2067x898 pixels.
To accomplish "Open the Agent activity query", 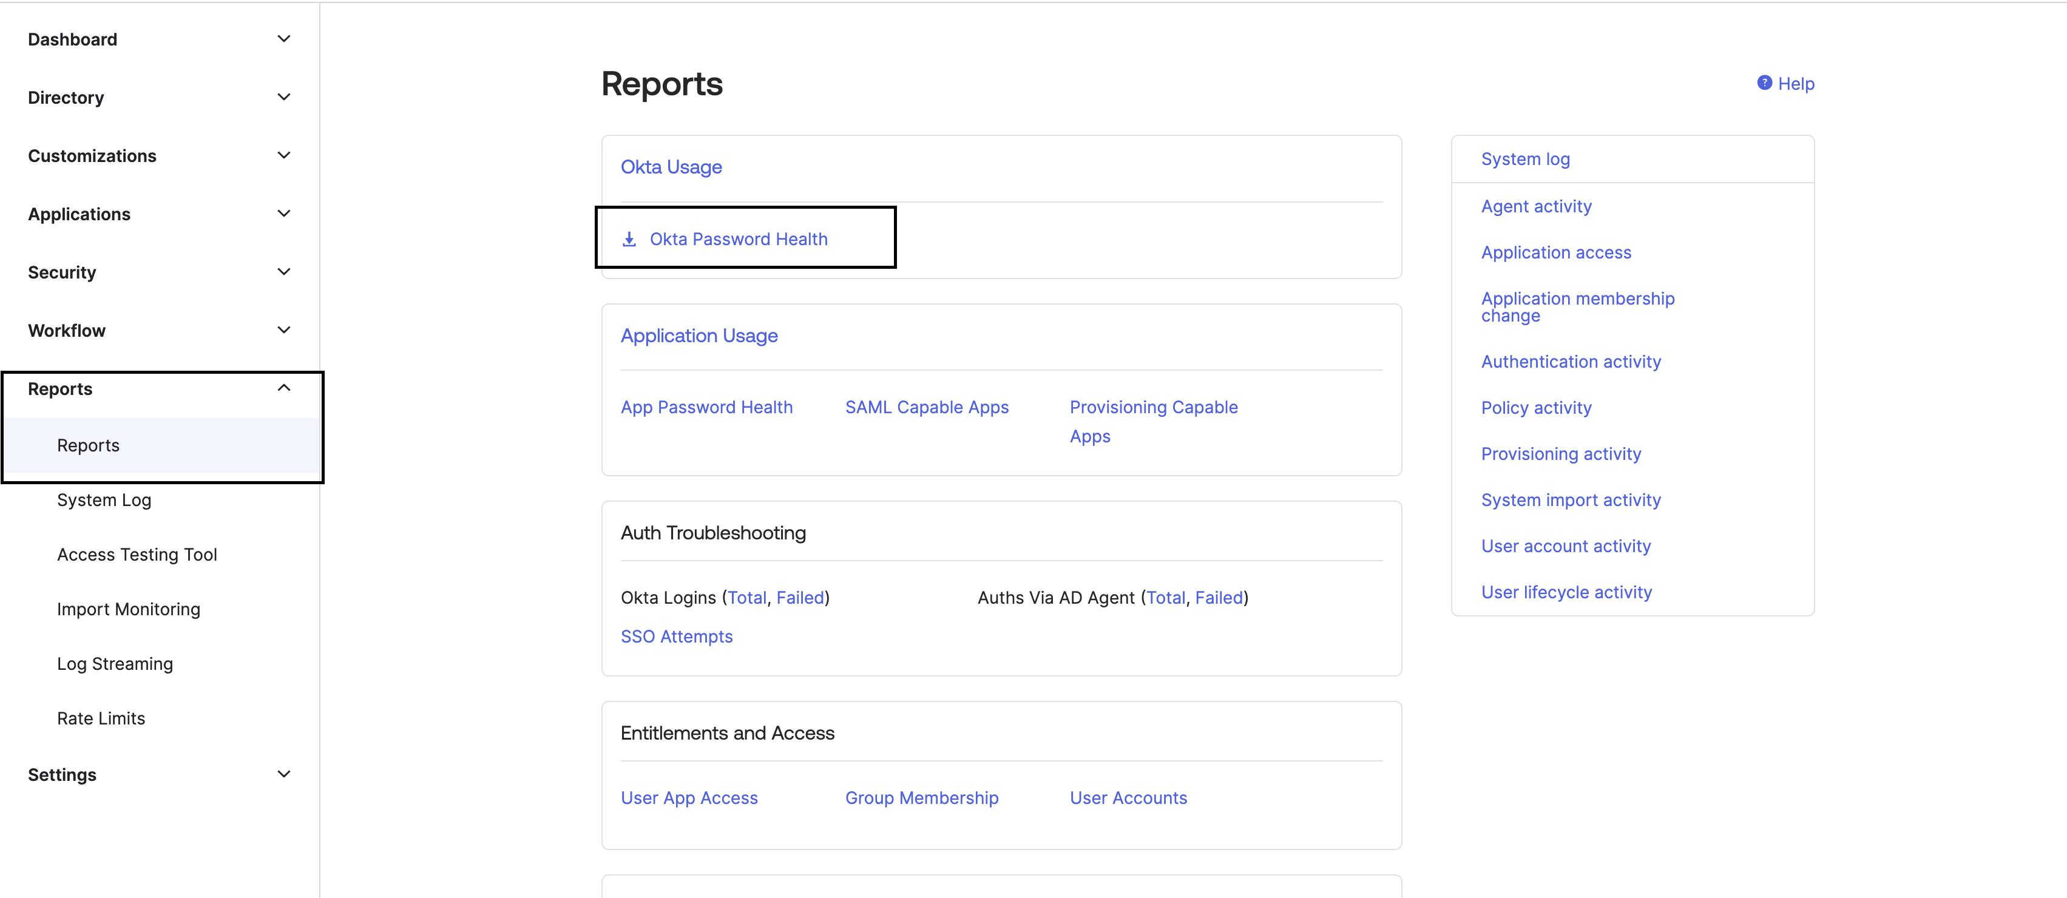I will coord(1536,206).
